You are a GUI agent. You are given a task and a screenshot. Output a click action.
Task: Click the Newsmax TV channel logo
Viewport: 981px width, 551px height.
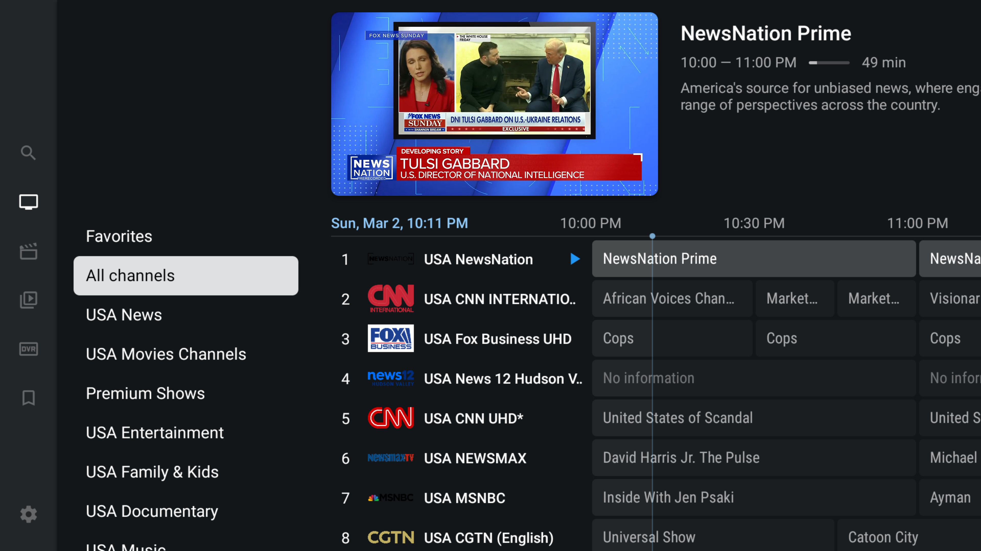[390, 458]
